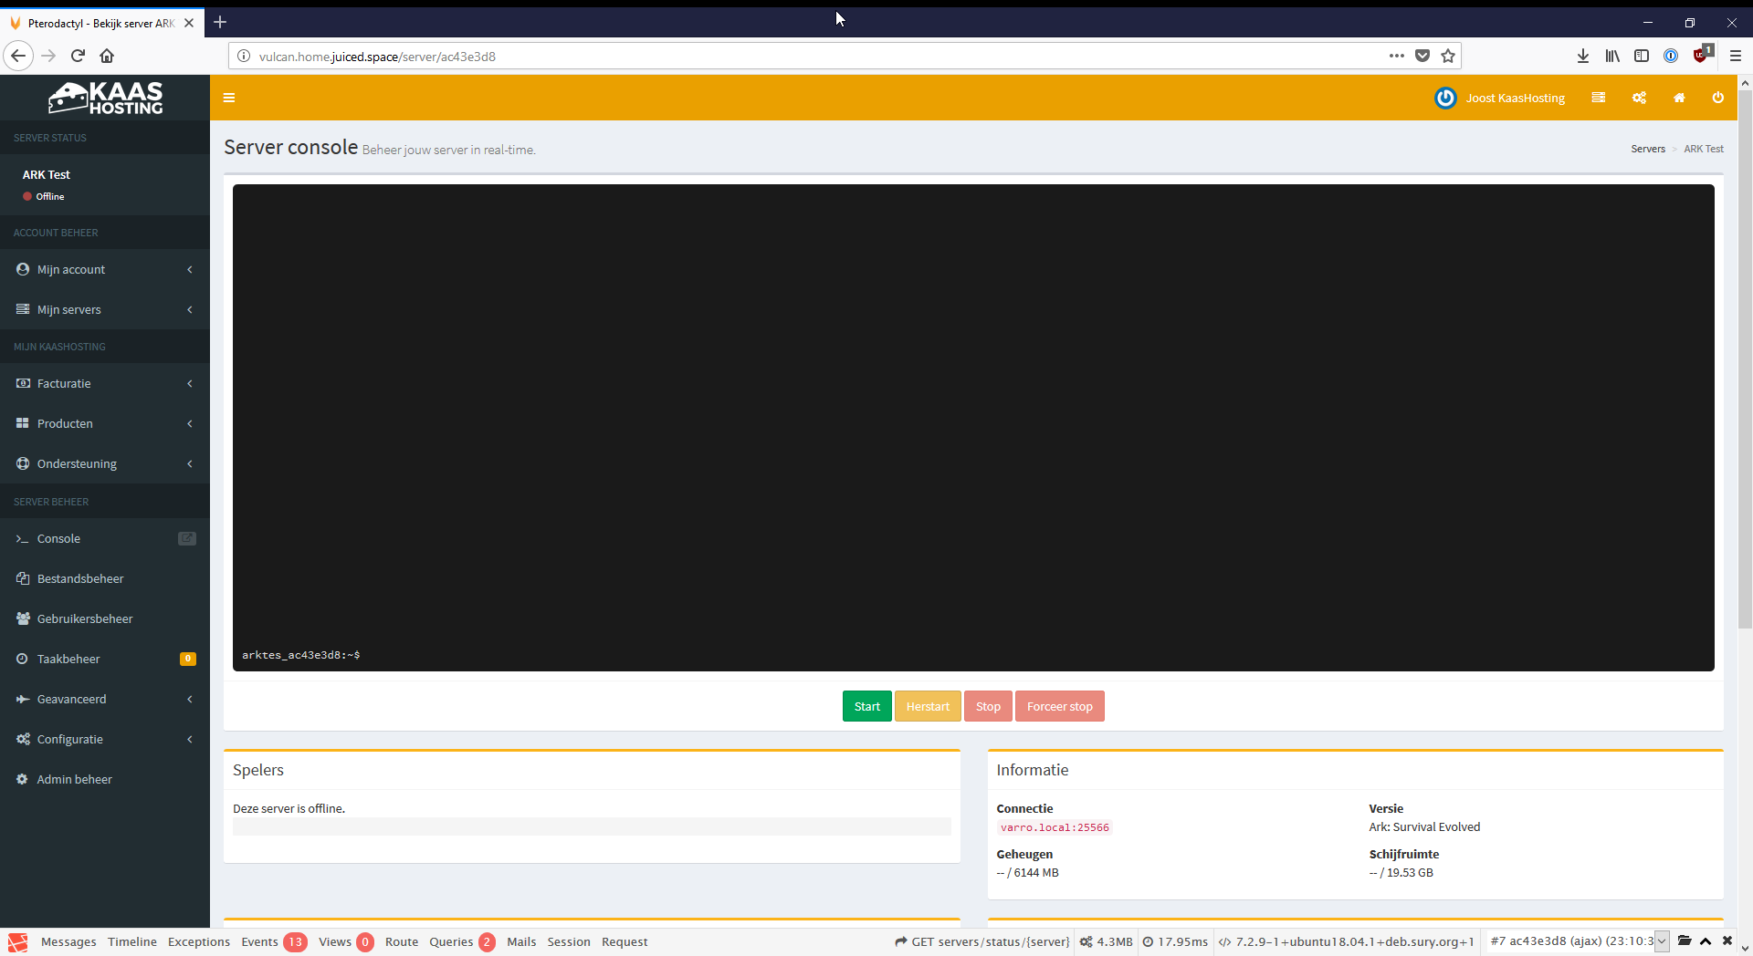Open the debugbar folder icon
The height and width of the screenshot is (956, 1753).
[x=1685, y=940]
